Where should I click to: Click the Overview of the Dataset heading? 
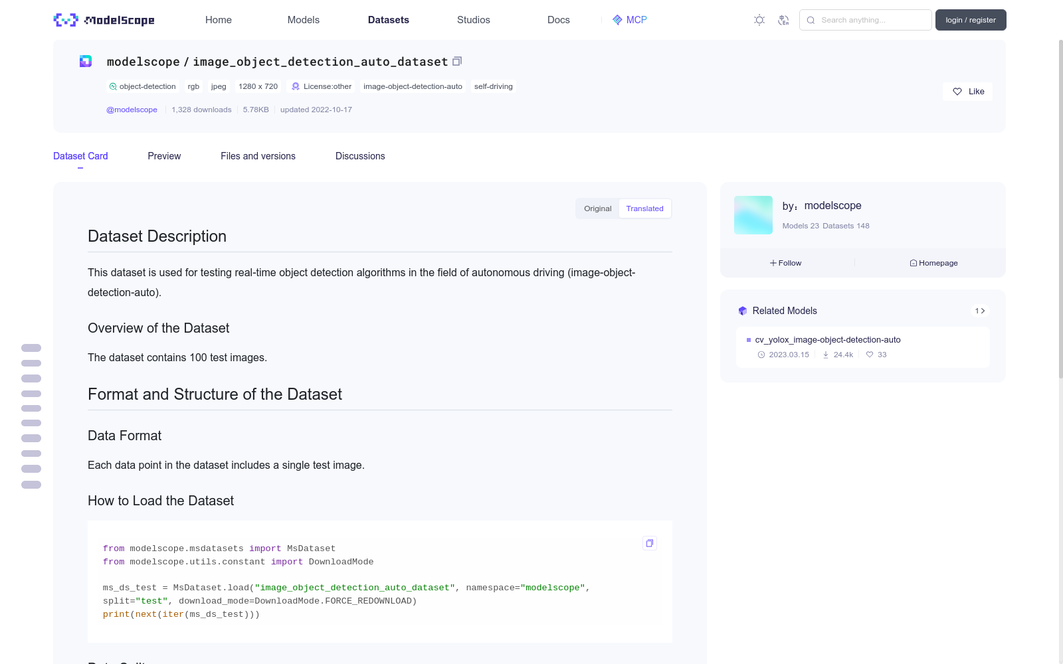coord(158,328)
